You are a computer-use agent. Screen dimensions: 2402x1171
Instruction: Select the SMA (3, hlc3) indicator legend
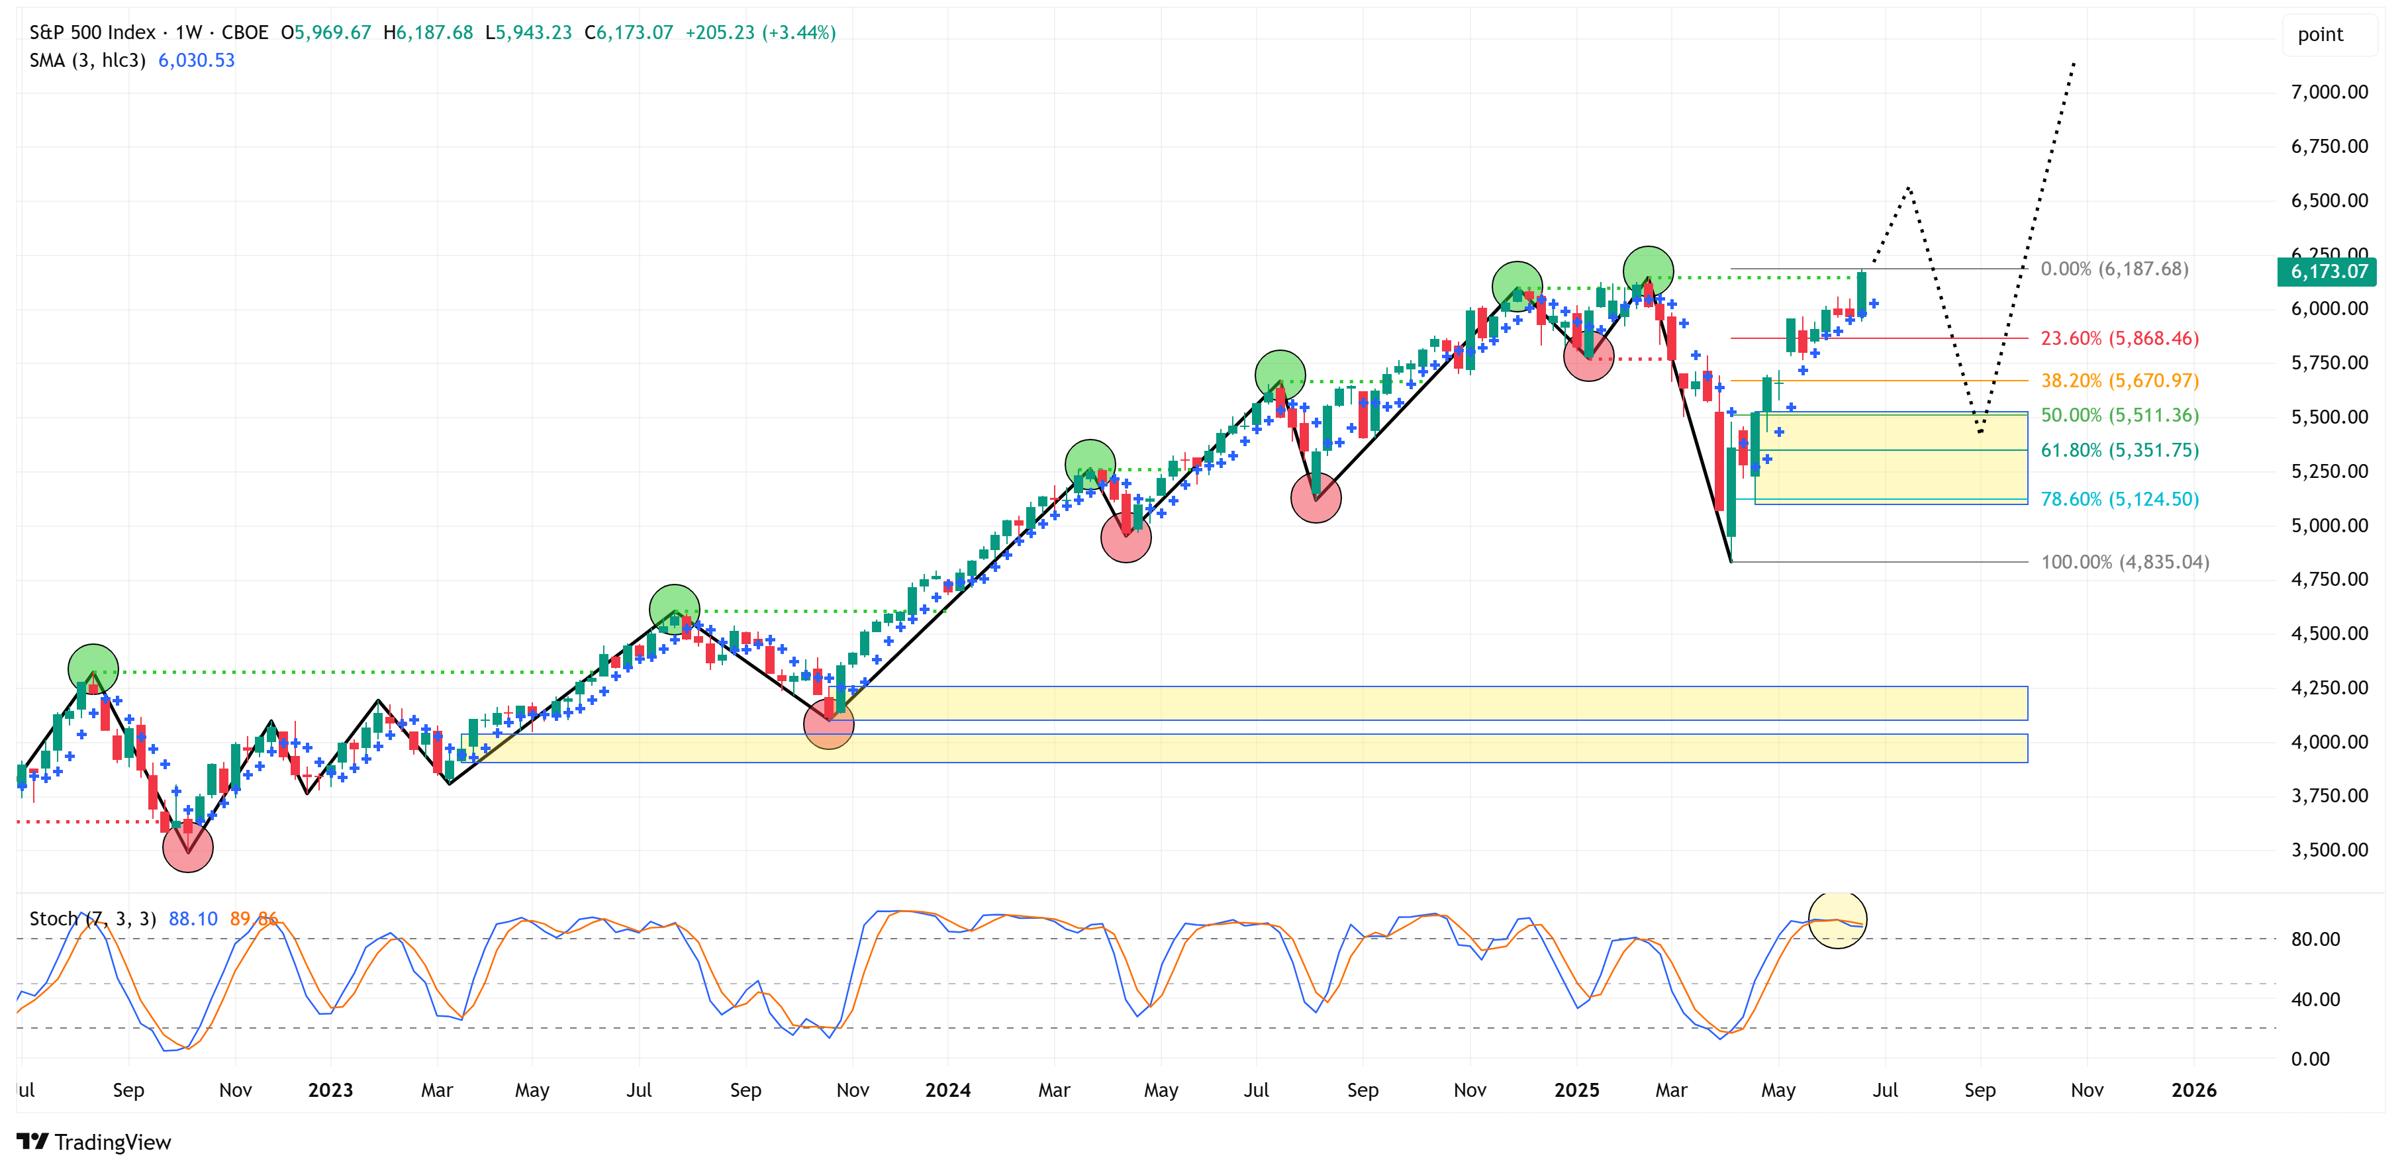tap(87, 61)
